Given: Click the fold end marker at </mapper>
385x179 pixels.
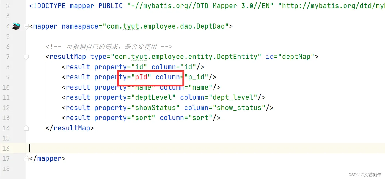Looking at the screenshot, I should click(x=26, y=158).
